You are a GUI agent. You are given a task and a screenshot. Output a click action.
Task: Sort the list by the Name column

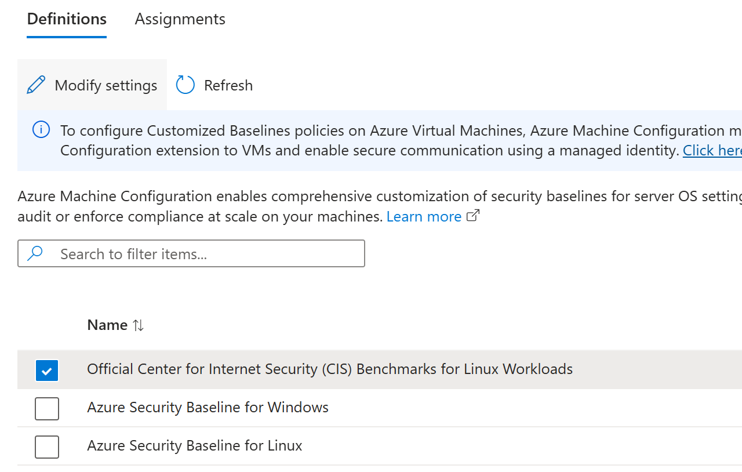point(107,325)
